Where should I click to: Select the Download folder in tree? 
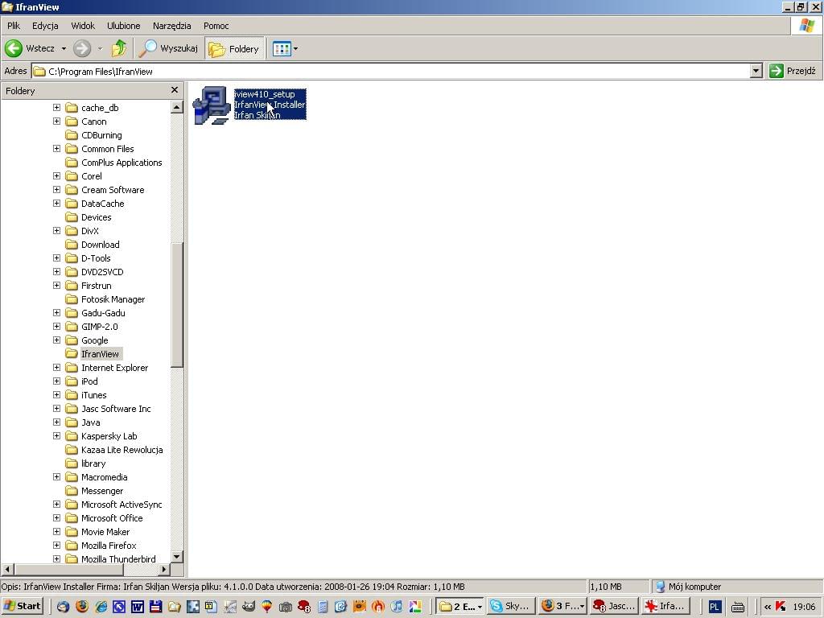point(101,245)
